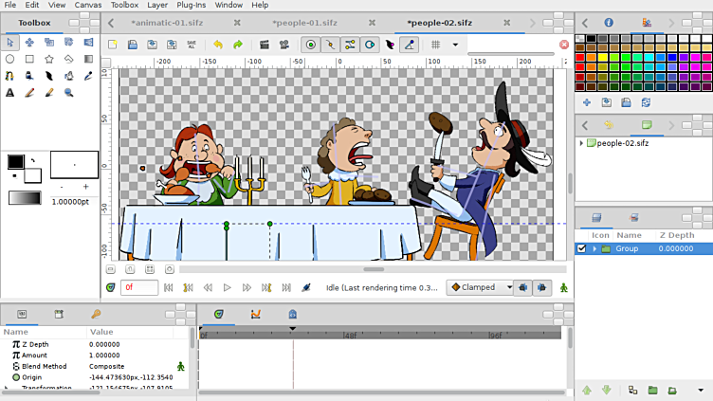Image resolution: width=713 pixels, height=401 pixels.
Task: Toggle the grid display button
Action: pyautogui.click(x=435, y=45)
